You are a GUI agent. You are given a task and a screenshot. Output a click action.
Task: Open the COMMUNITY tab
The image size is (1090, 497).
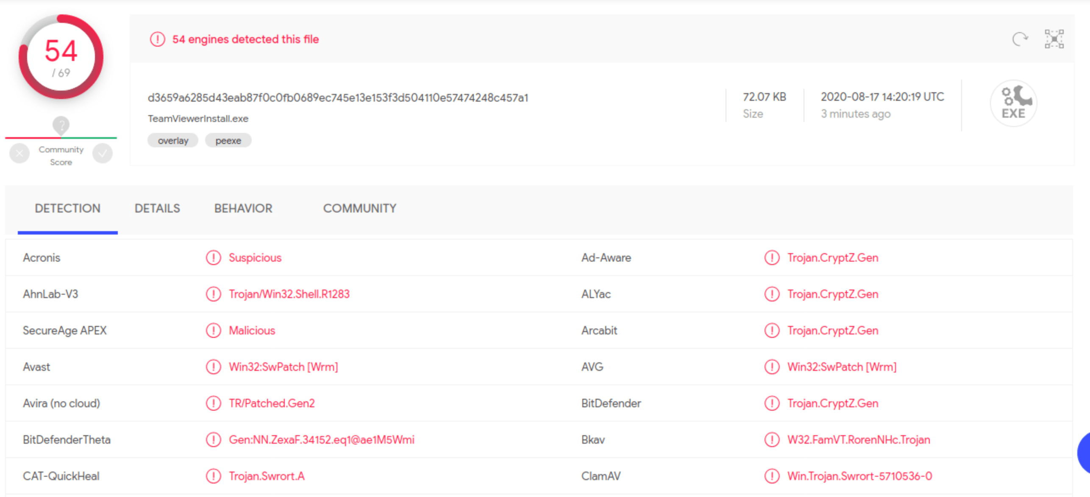[359, 208]
